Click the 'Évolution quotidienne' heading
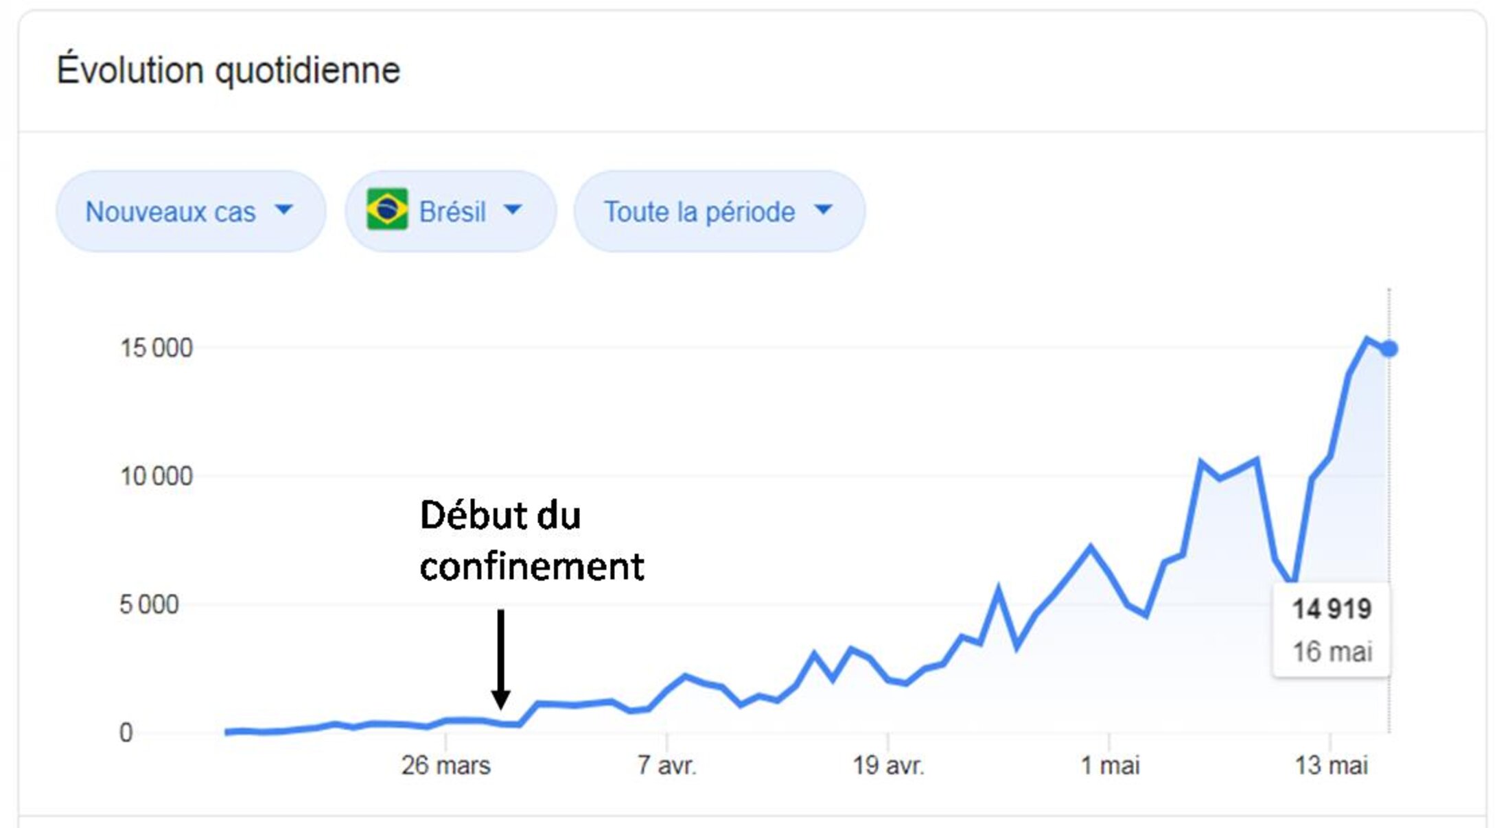The image size is (1510, 828). [x=229, y=70]
